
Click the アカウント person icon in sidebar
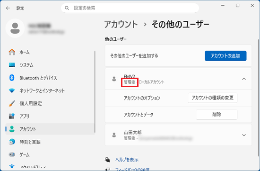(12, 129)
